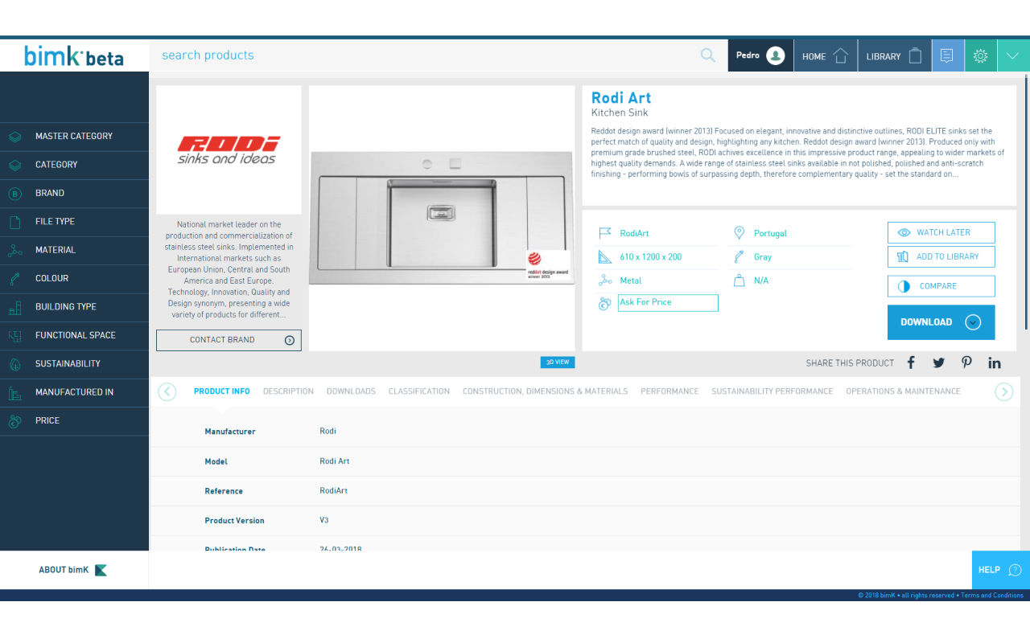Open Functional Space filter
Screen dimensions: 1030x643
(74, 336)
